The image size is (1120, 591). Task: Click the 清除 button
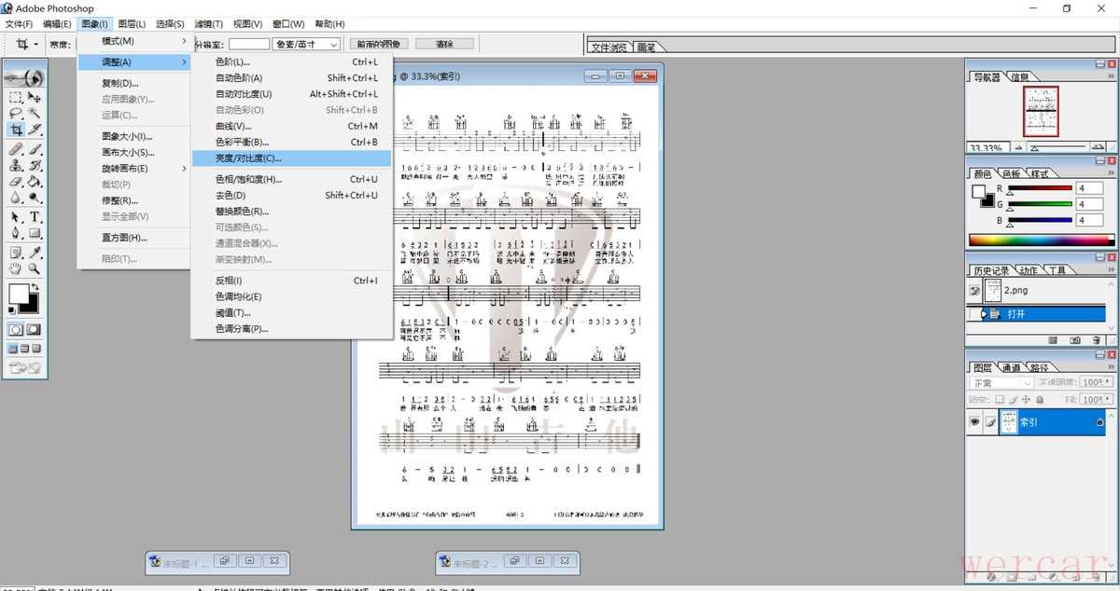tap(444, 44)
